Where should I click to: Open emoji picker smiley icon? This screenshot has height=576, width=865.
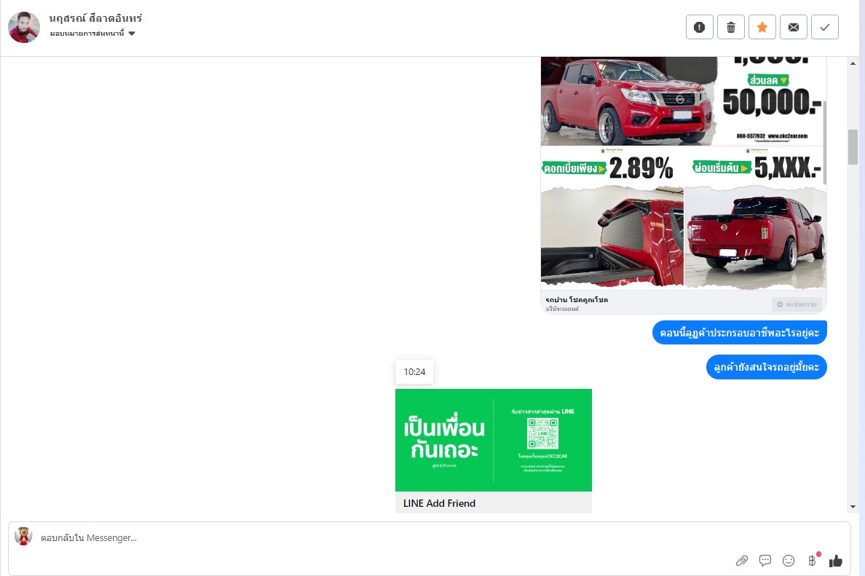pos(789,561)
